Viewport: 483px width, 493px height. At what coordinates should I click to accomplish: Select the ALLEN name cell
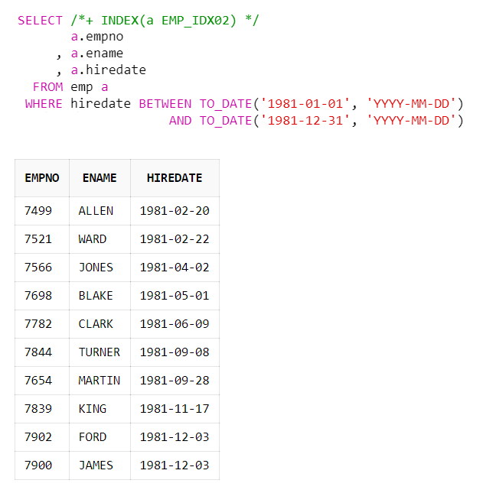pos(100,211)
